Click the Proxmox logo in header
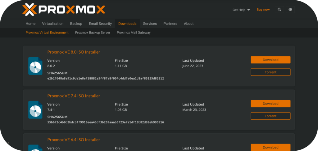The height and width of the screenshot is (151, 318). pos(64,10)
